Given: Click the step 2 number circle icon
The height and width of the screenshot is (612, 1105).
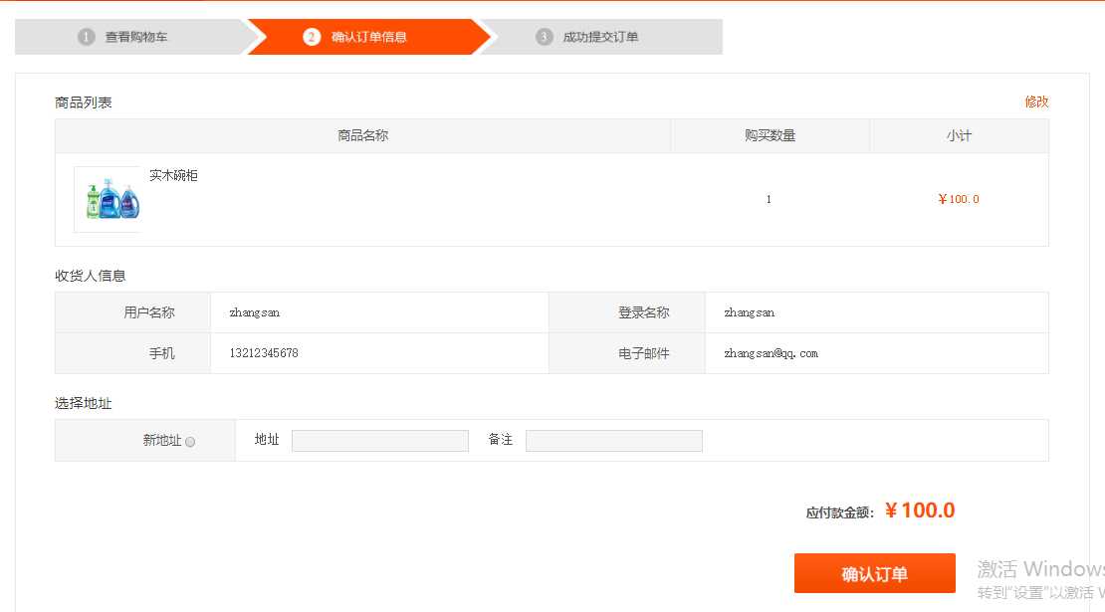Looking at the screenshot, I should tap(312, 37).
